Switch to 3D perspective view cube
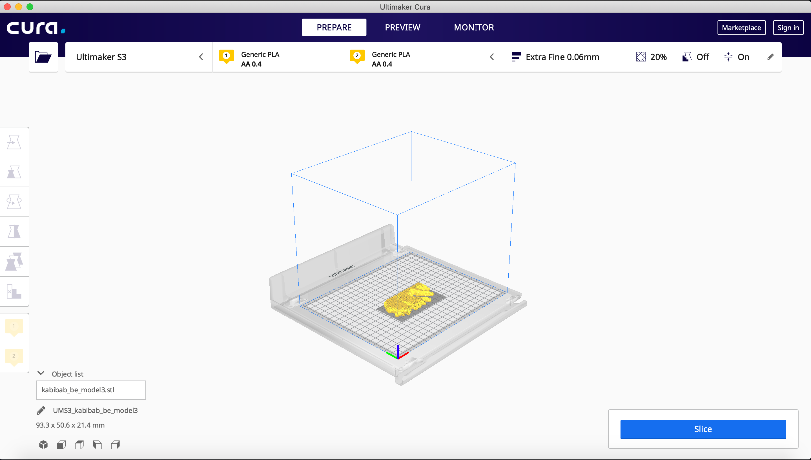The height and width of the screenshot is (460, 811). [x=43, y=445]
